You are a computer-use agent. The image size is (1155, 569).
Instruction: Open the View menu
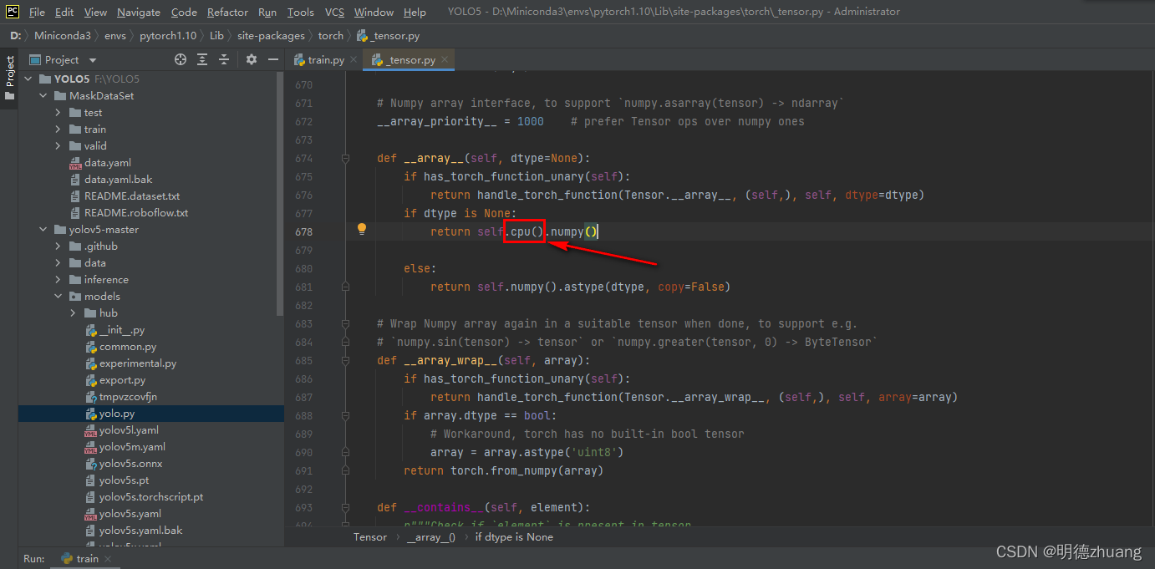coord(95,12)
